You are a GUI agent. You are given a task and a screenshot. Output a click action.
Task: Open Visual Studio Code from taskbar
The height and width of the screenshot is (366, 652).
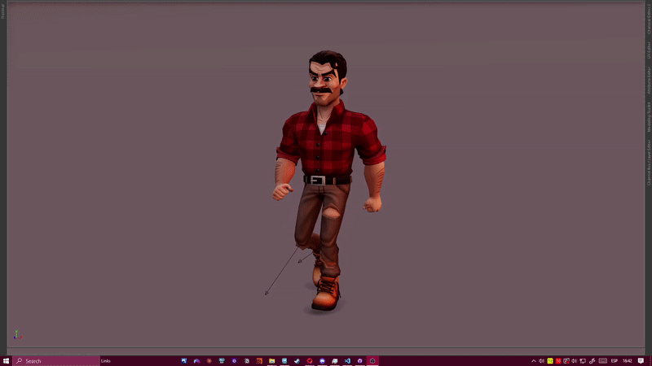pyautogui.click(x=346, y=360)
